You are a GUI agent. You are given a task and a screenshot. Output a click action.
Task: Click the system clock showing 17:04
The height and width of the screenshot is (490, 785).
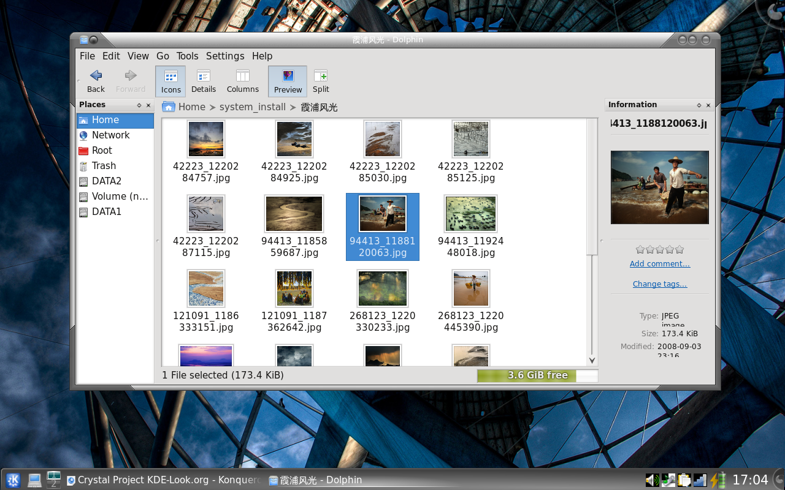click(x=750, y=480)
